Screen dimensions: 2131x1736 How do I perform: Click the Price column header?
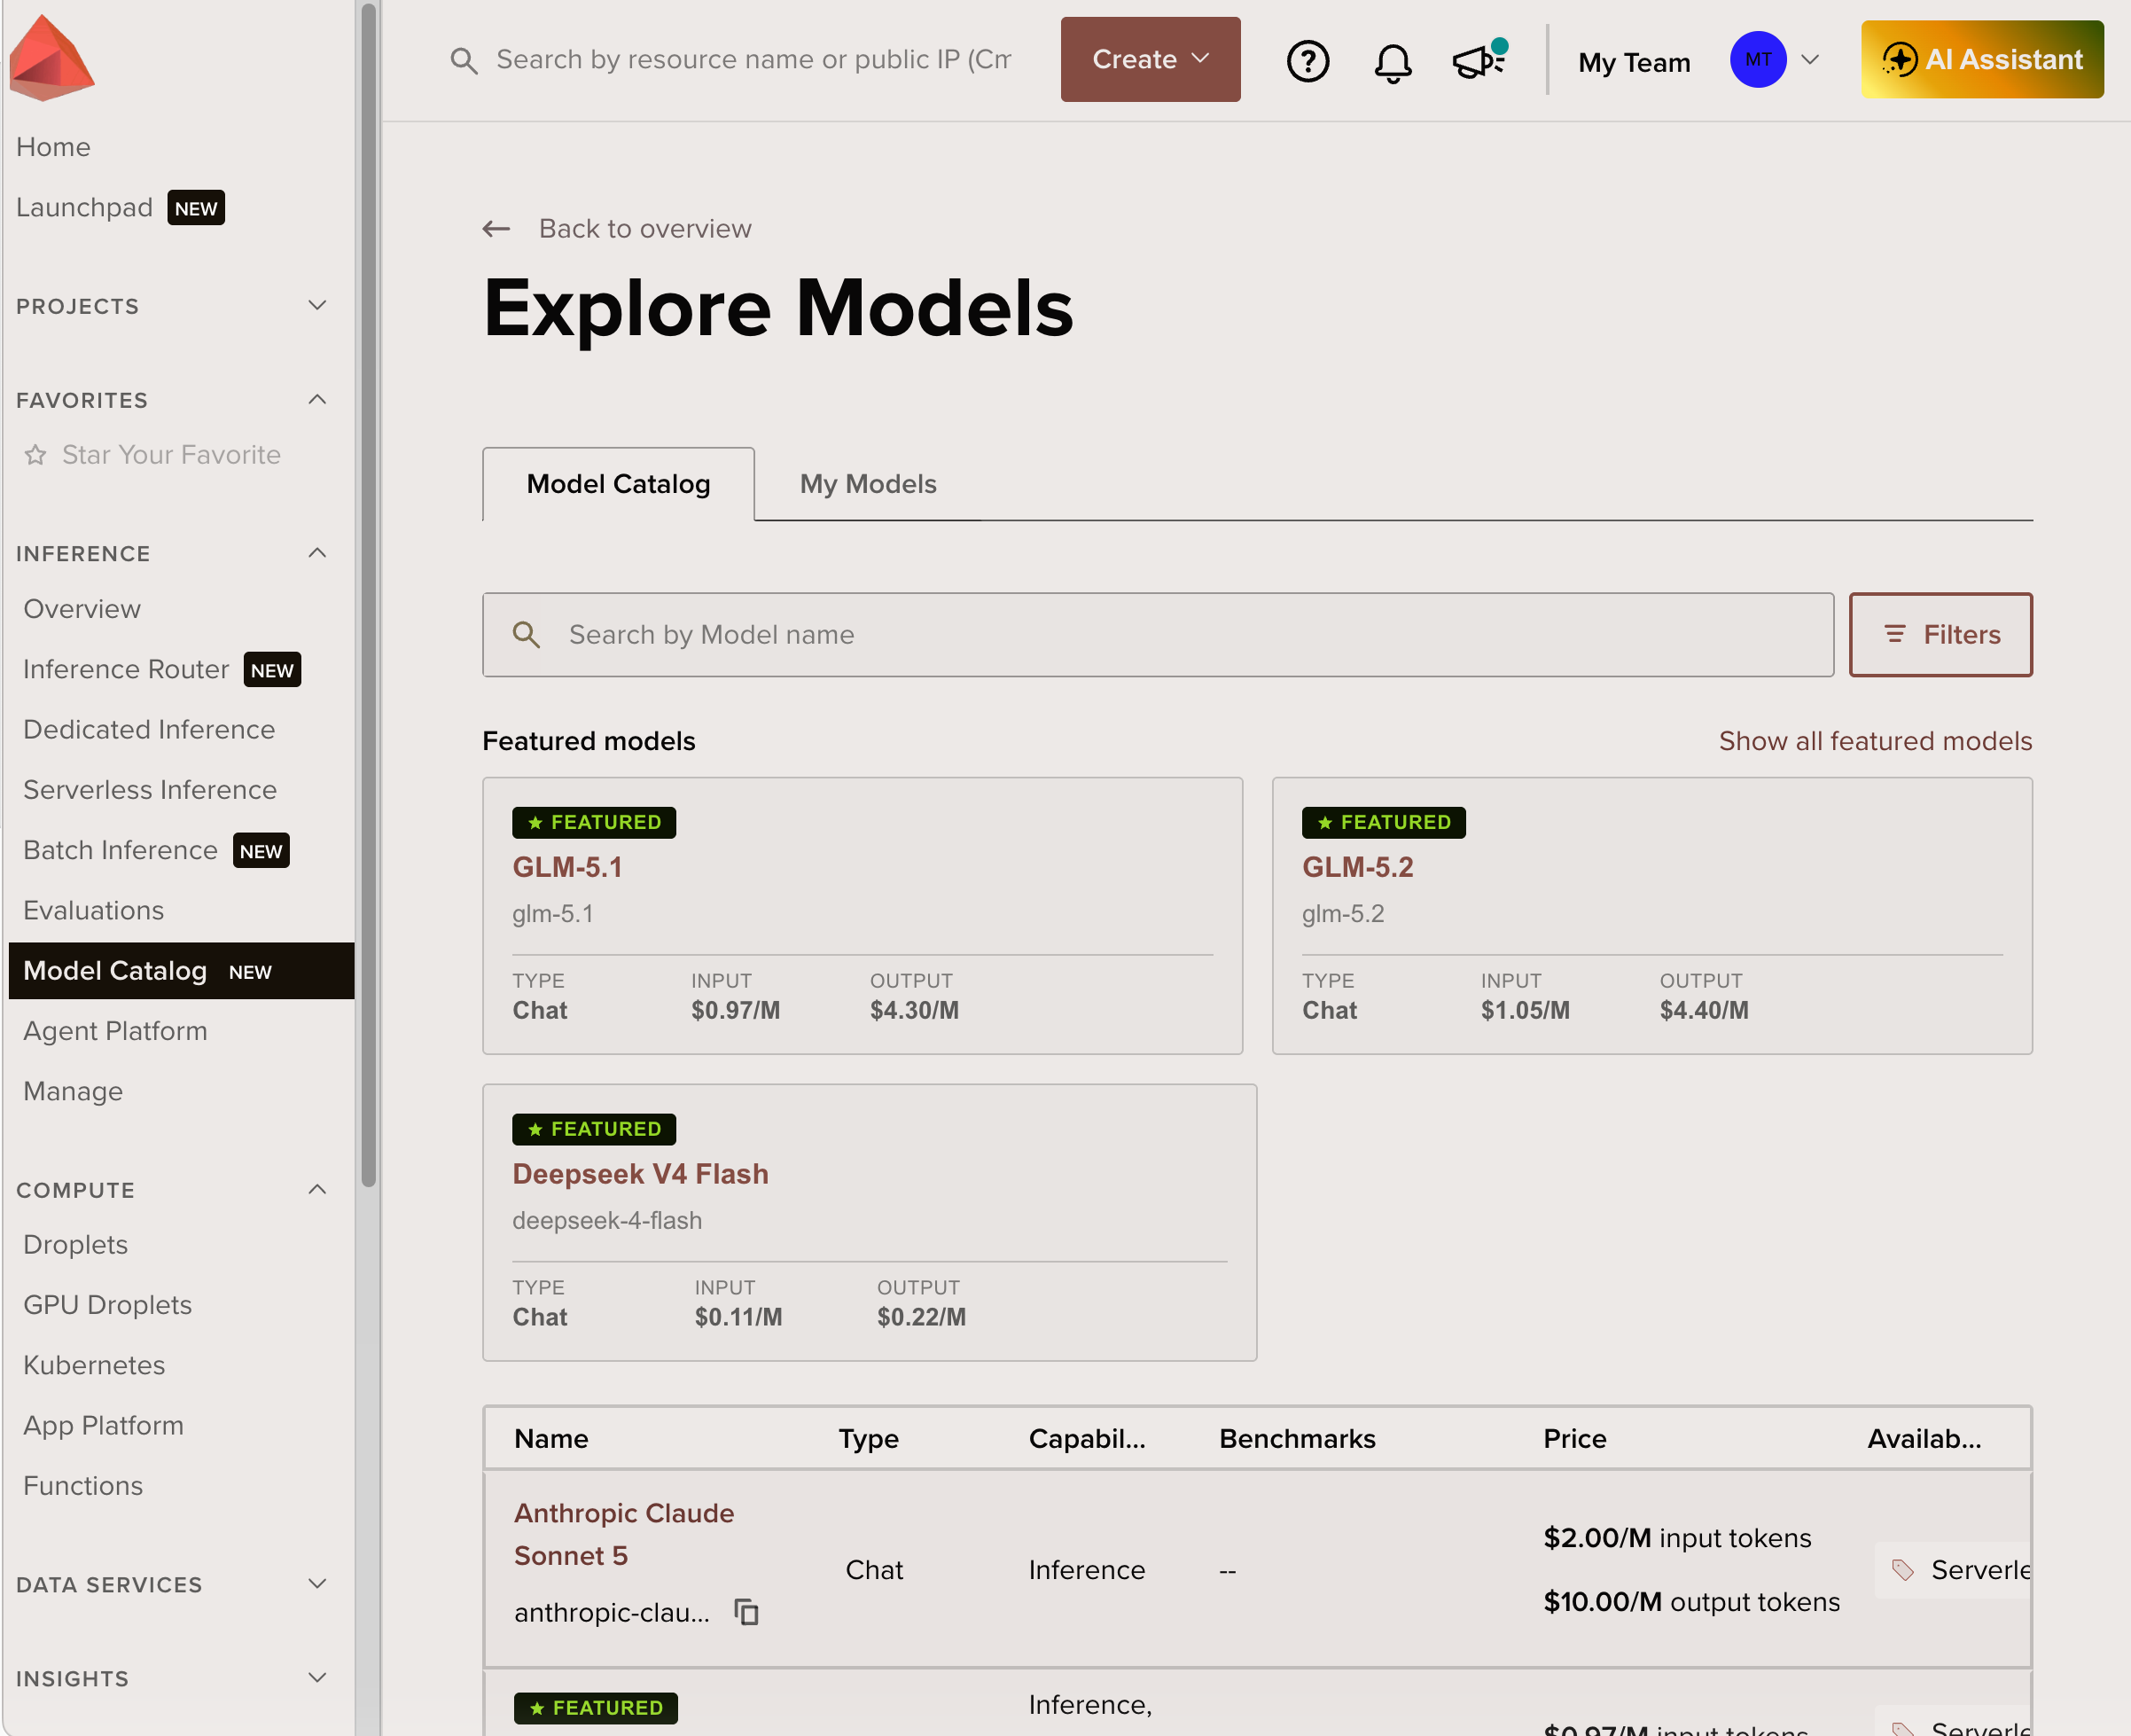[x=1574, y=1438]
